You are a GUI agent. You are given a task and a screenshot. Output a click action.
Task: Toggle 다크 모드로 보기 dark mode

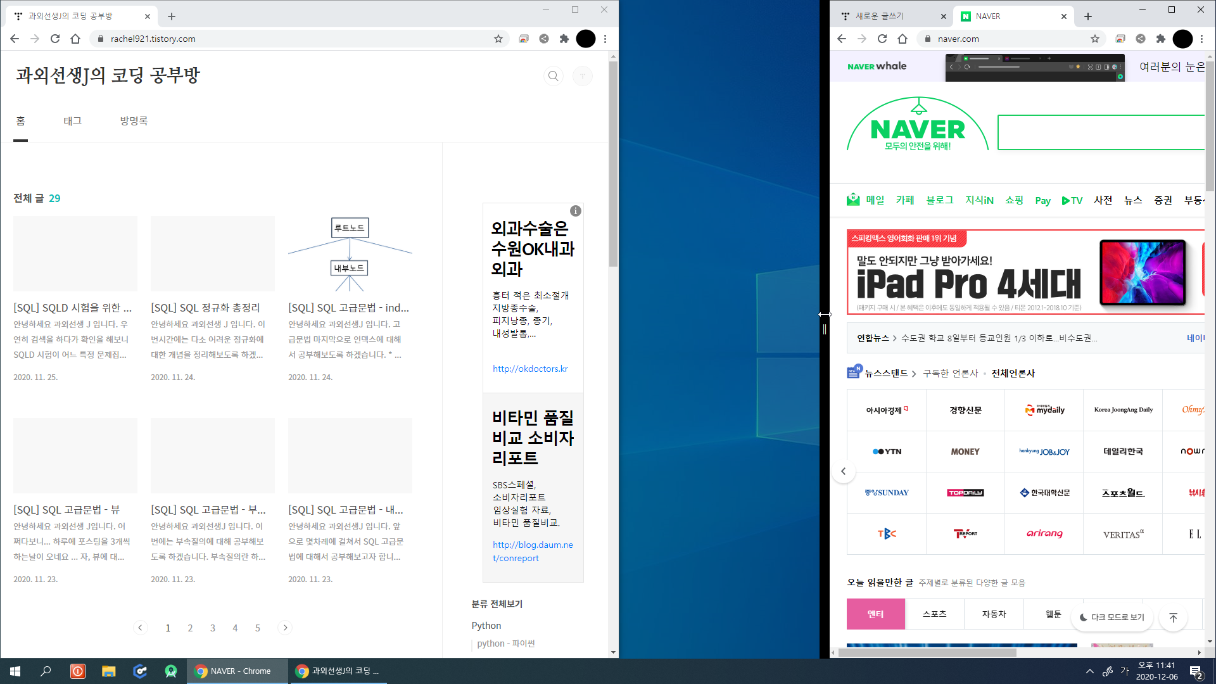[x=1112, y=617]
